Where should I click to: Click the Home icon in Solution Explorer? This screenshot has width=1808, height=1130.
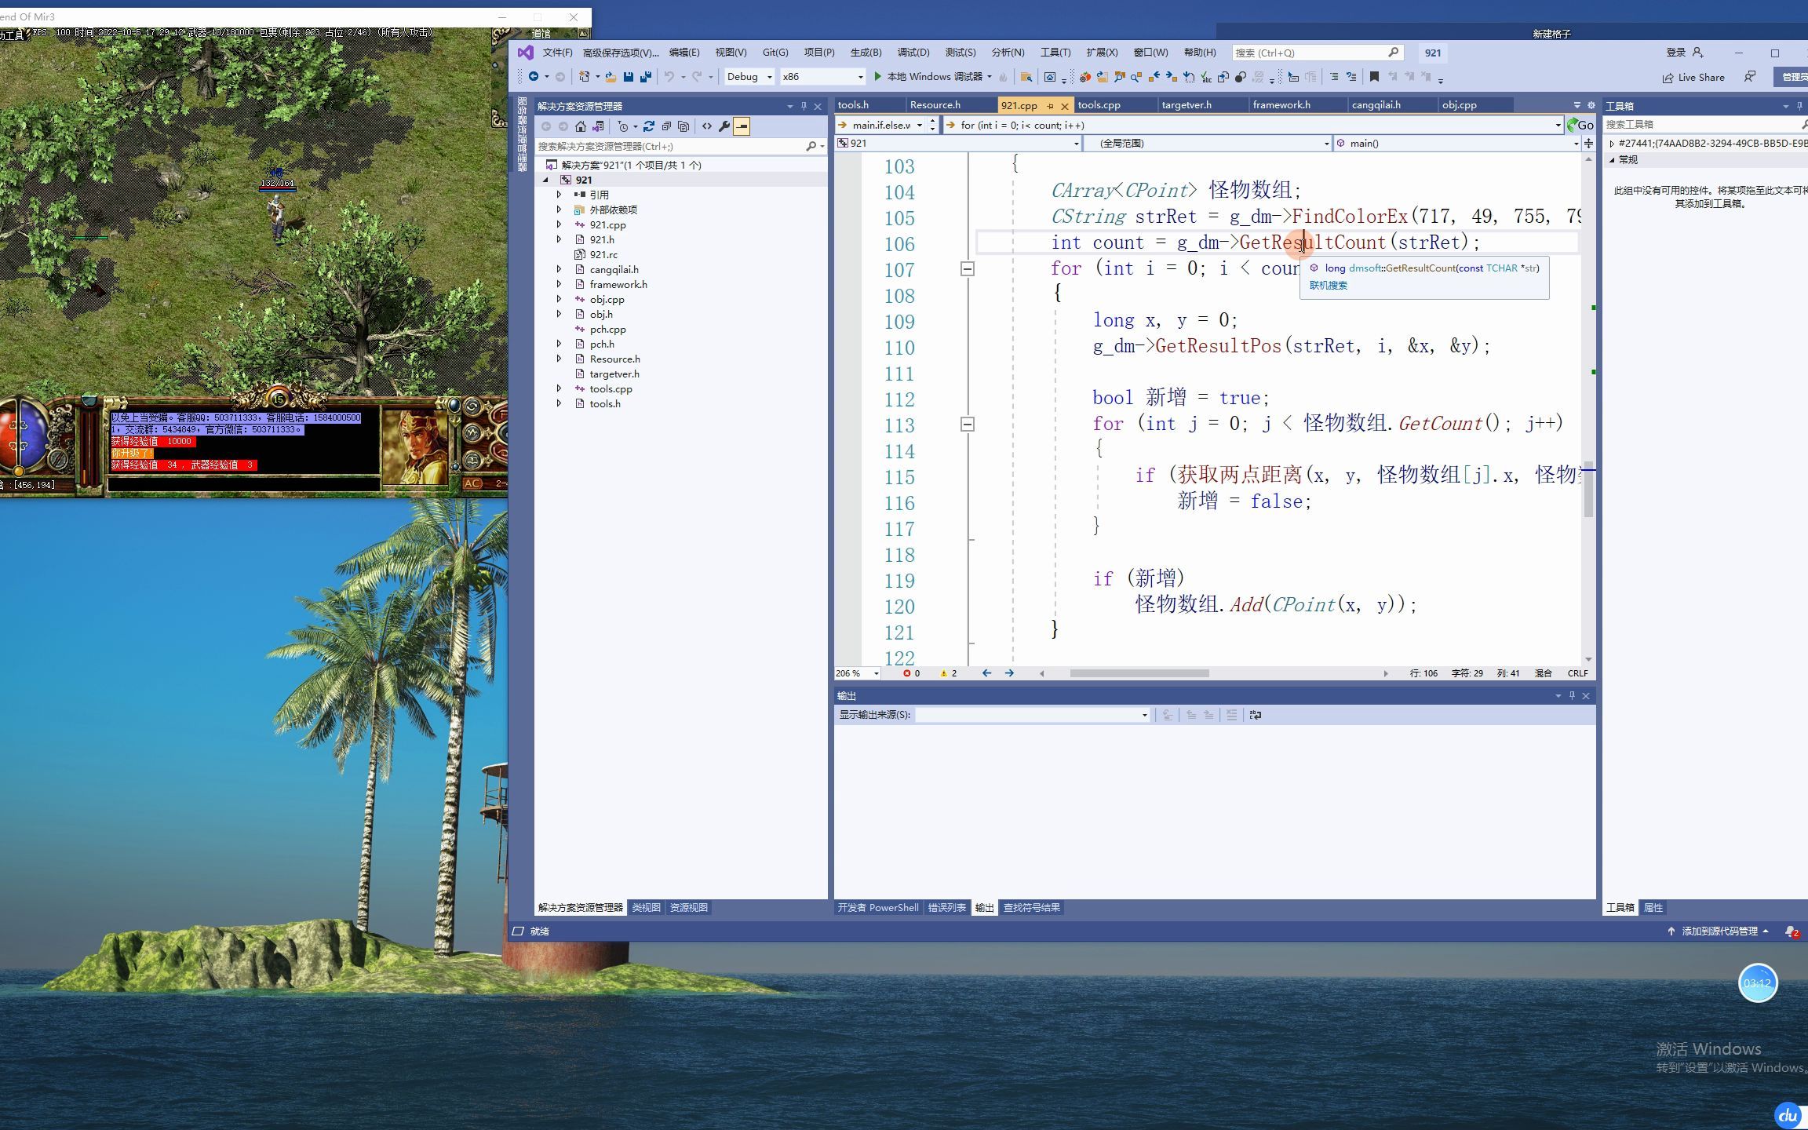(580, 126)
